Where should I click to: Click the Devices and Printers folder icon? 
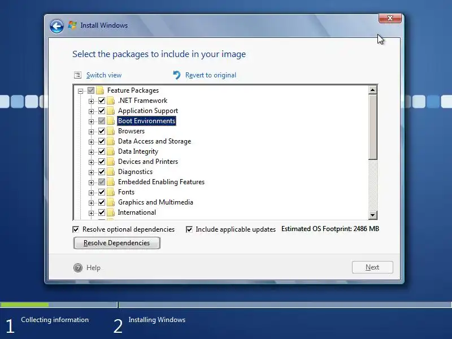[111, 162]
